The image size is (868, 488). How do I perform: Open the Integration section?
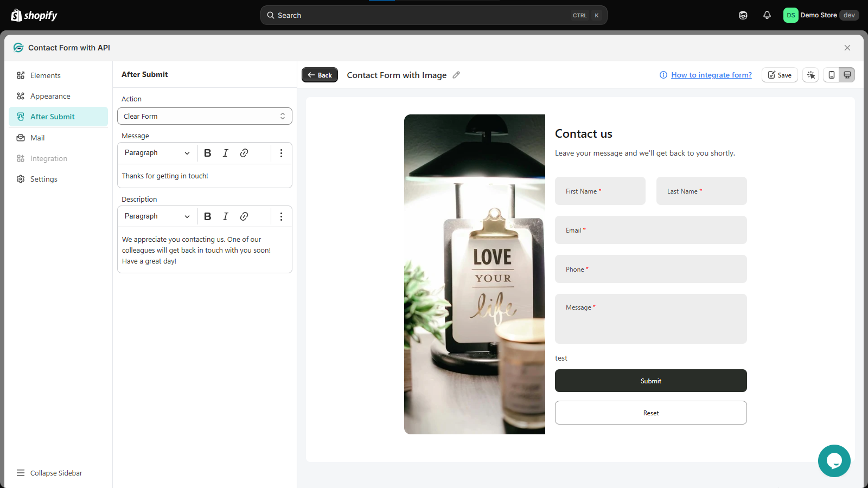[58, 158]
